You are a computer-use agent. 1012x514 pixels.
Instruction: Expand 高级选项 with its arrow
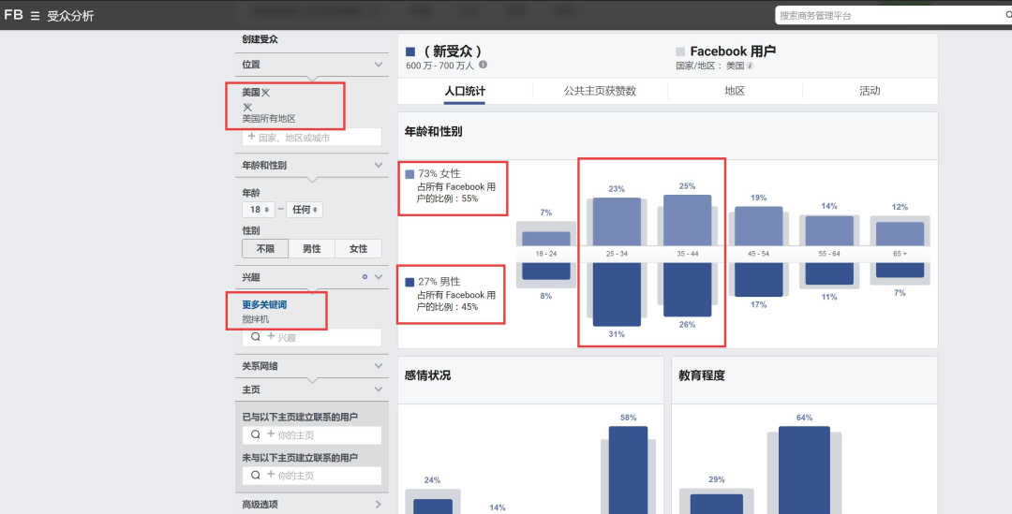tap(379, 505)
